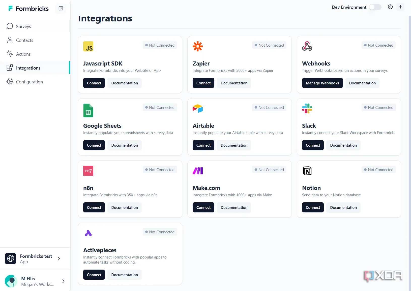This screenshot has width=411, height=291.
Task: Click the Integrations blocks icon
Action: pyautogui.click(x=10, y=68)
